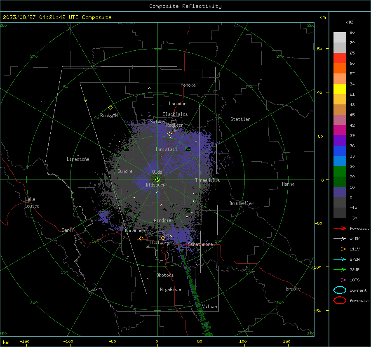Click the yellow radar site marker at center
Image resolution: width=371 pixels, height=347 pixels.
tap(157, 179)
